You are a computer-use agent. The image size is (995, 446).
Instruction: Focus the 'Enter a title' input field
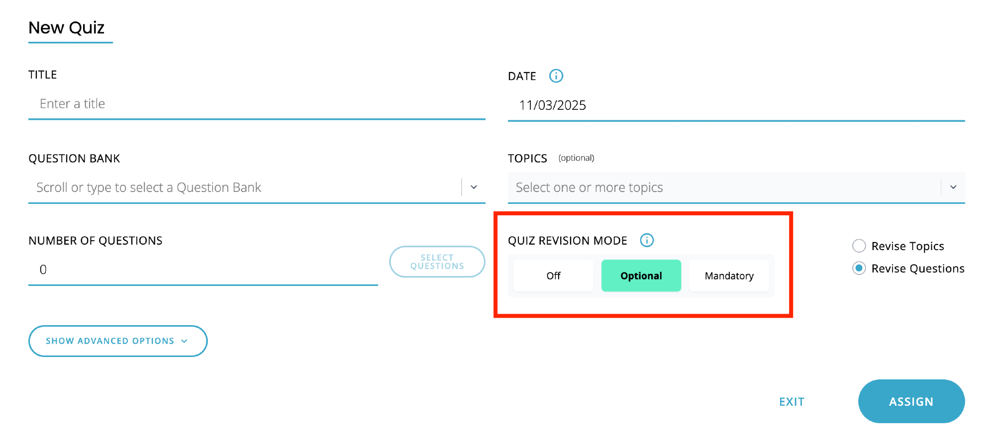[256, 104]
